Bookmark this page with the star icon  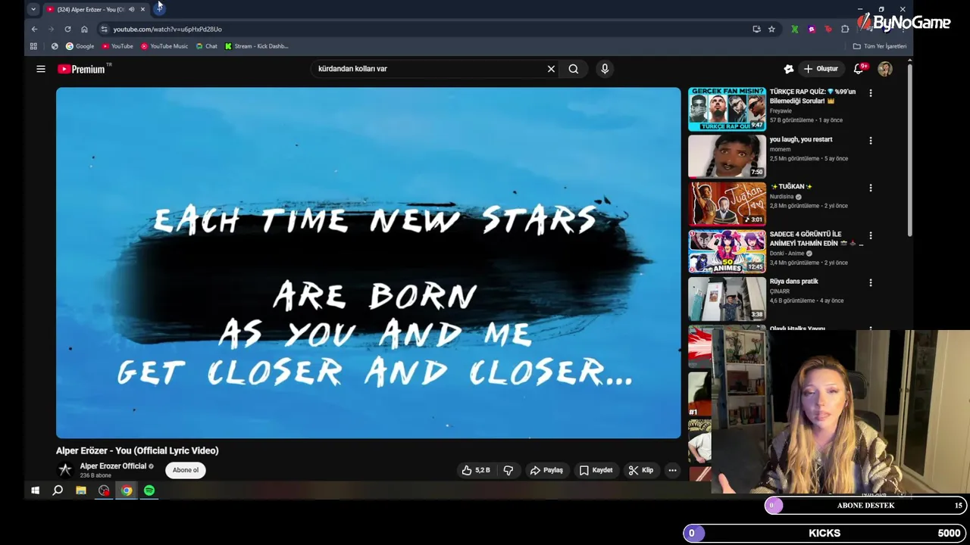click(771, 29)
